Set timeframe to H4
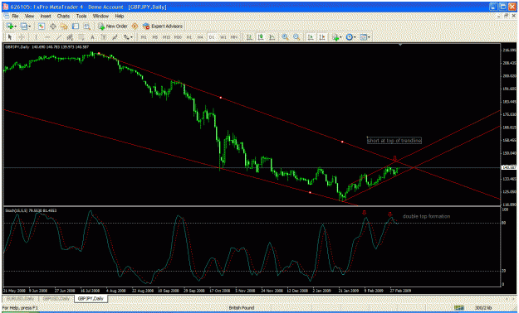 click(x=200, y=37)
